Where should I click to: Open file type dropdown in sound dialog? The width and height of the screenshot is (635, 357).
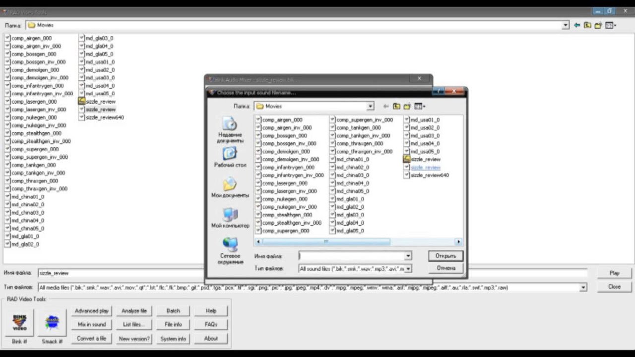(x=408, y=268)
